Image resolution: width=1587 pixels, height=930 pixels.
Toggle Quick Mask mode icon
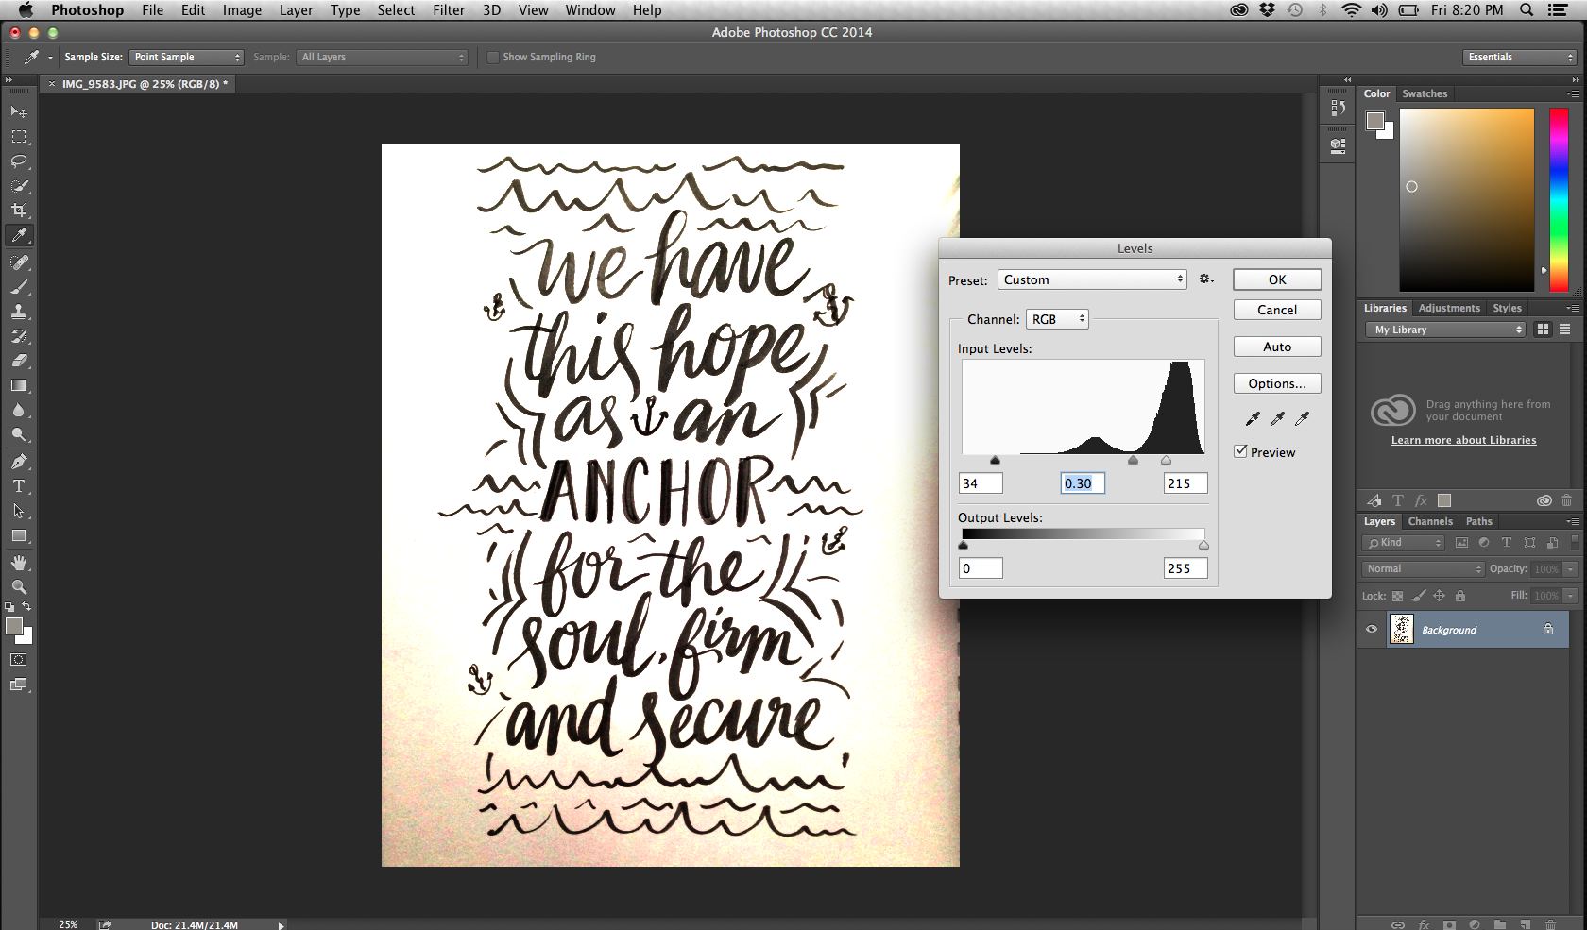tap(19, 660)
